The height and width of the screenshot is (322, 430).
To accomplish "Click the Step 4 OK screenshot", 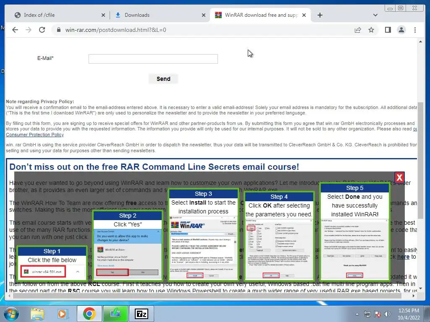I will click(279, 249).
